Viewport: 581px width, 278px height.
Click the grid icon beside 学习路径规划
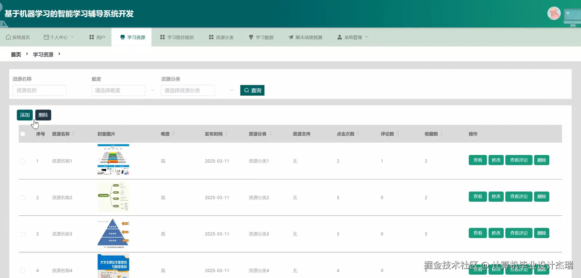(163, 37)
